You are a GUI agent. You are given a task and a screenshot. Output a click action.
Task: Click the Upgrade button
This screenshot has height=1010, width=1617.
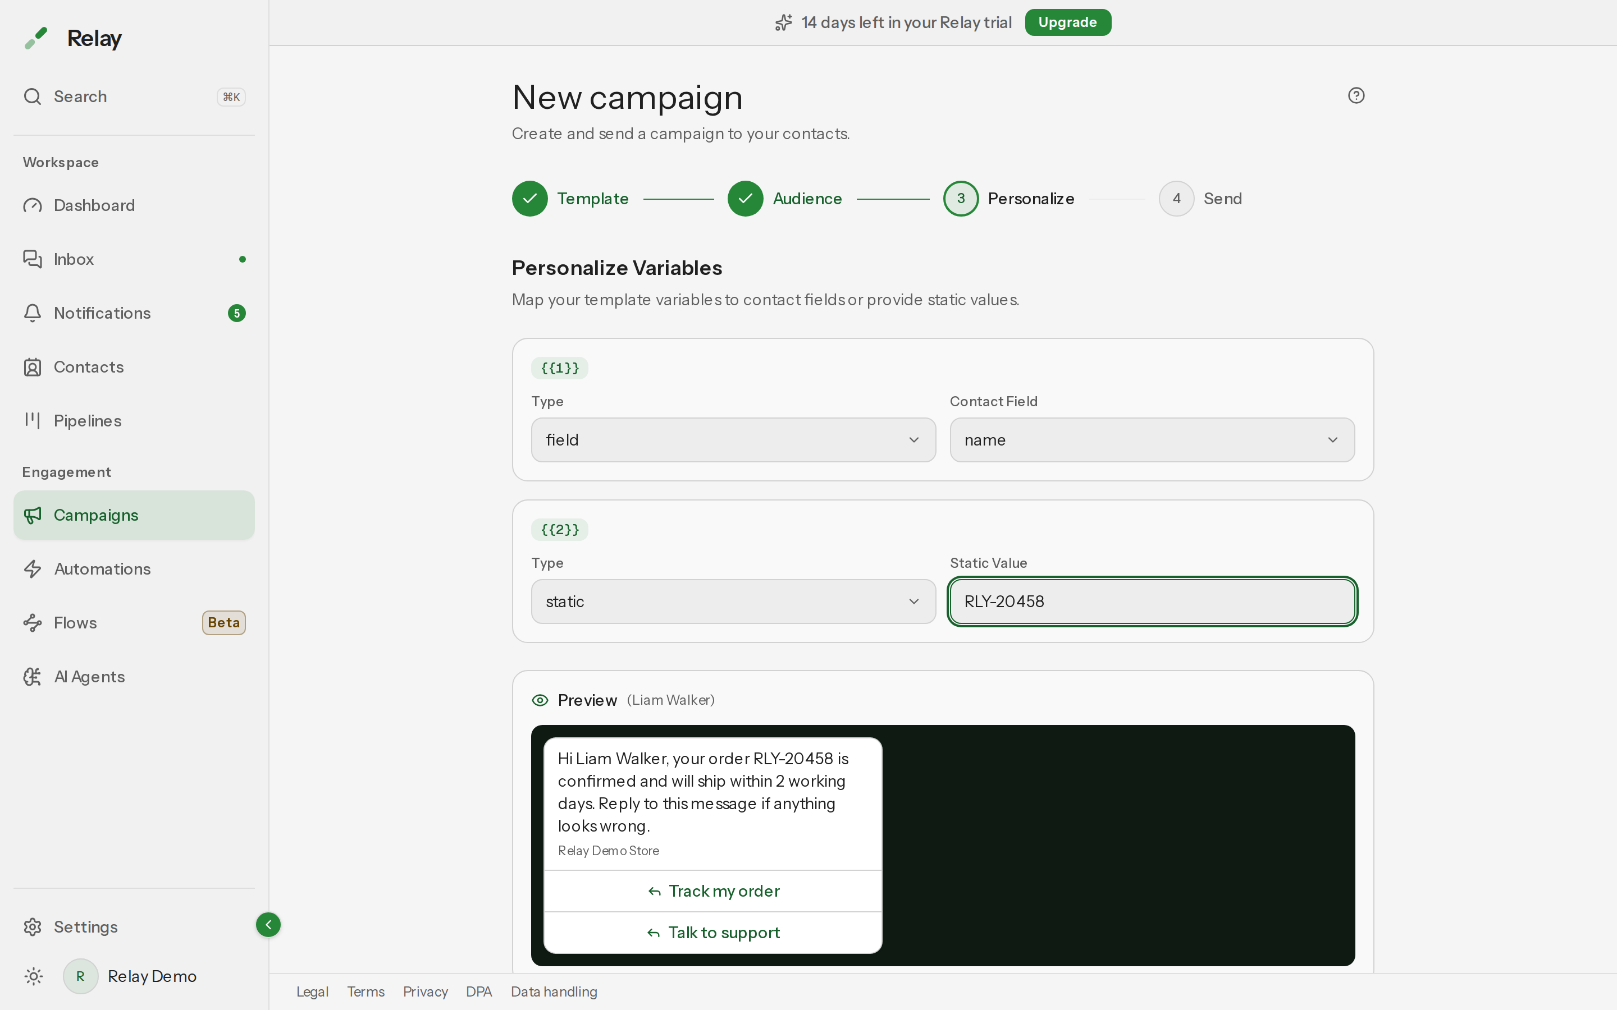click(1067, 22)
